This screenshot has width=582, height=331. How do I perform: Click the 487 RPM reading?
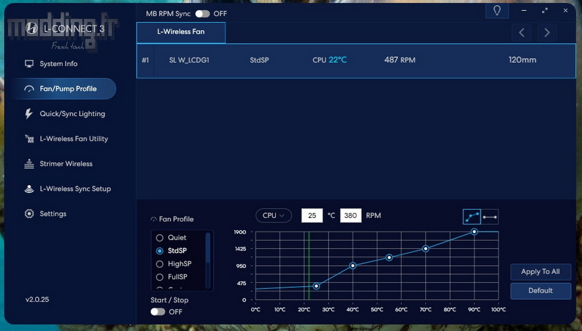pos(400,60)
